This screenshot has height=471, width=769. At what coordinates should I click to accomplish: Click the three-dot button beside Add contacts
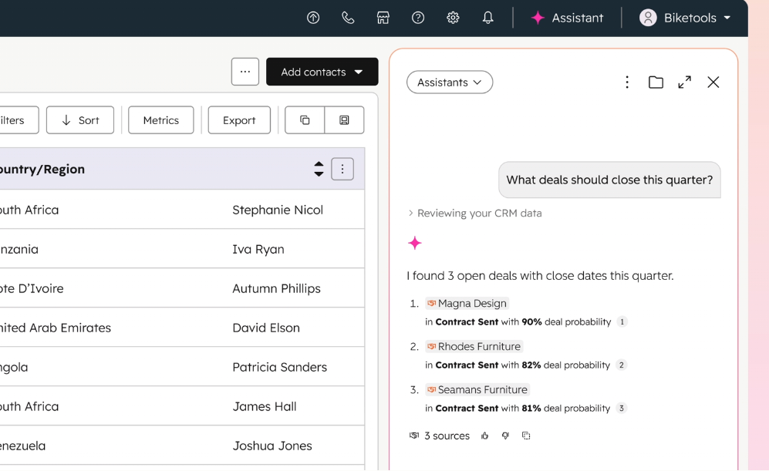coord(245,72)
